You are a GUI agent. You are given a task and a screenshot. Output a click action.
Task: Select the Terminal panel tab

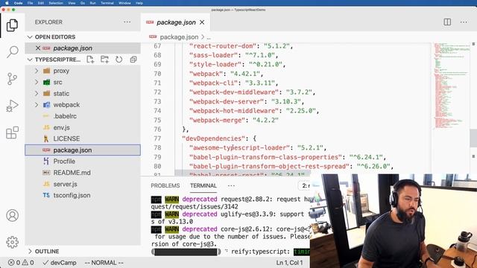click(x=203, y=185)
